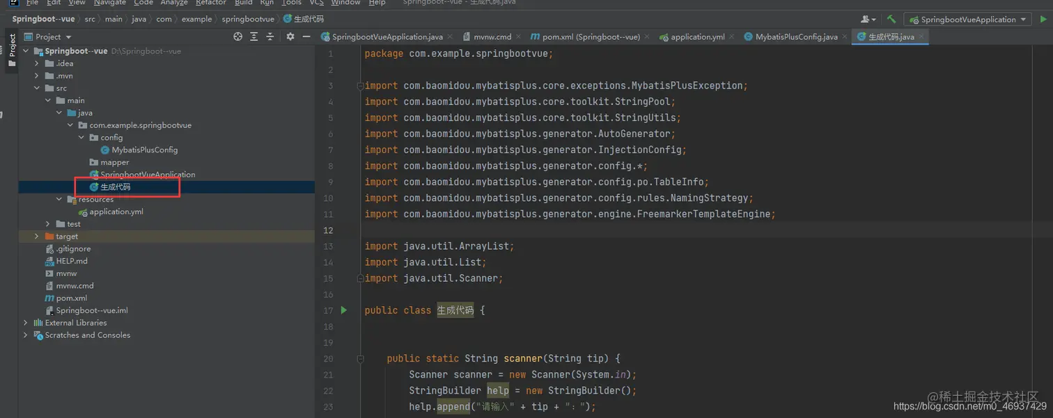This screenshot has width=1053, height=418.
Task: Select 生成代码 class in project tree
Action: coord(115,187)
